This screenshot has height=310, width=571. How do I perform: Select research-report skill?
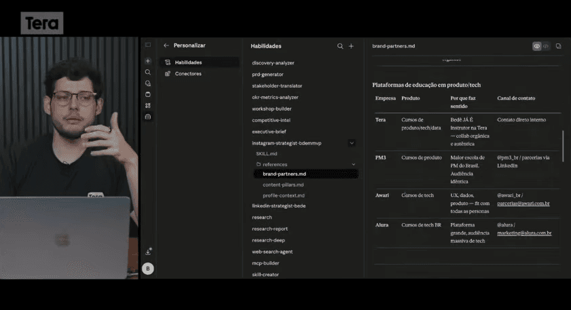point(270,229)
